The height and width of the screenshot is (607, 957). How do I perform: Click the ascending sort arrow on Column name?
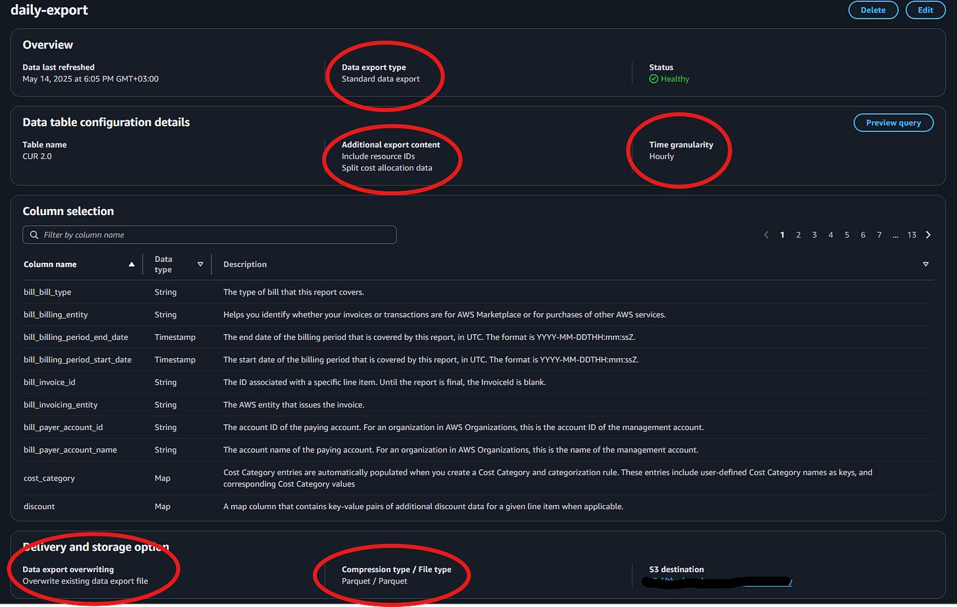(131, 264)
